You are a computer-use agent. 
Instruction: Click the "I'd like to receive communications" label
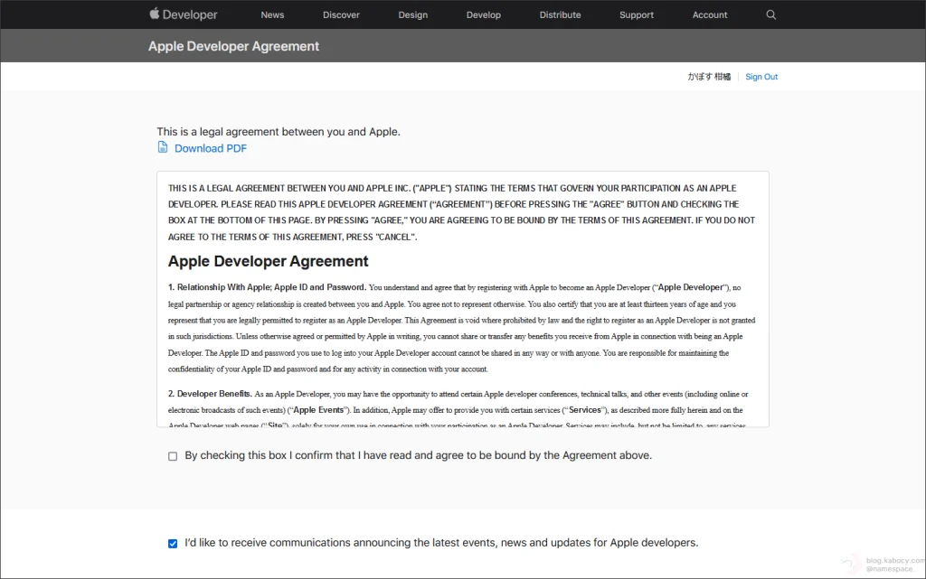pyautogui.click(x=441, y=543)
